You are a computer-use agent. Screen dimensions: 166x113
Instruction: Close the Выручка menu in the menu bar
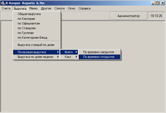(x=20, y=8)
